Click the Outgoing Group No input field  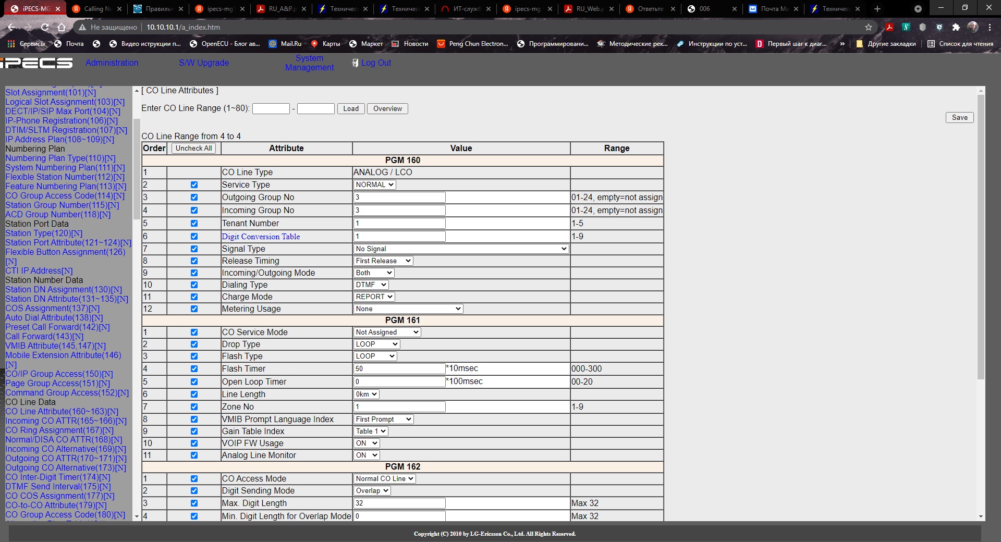399,198
